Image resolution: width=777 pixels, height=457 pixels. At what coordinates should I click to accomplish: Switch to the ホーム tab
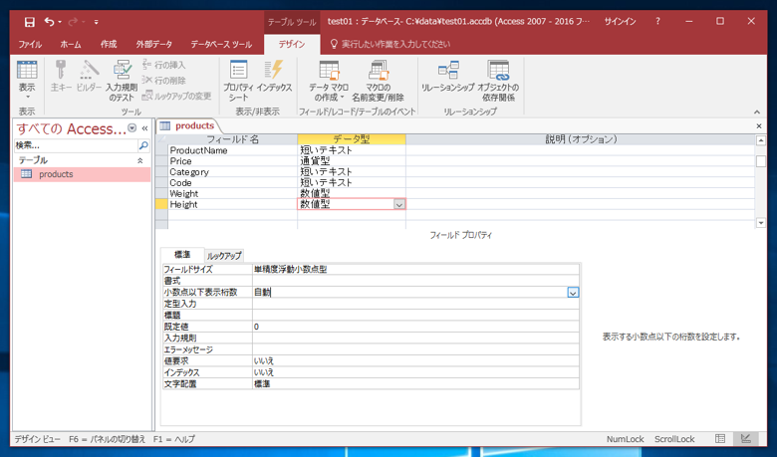click(71, 44)
